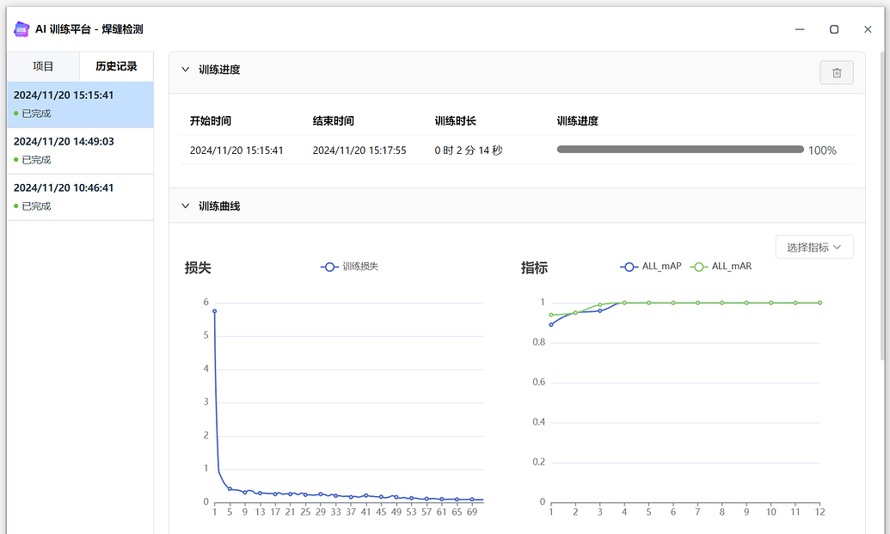The width and height of the screenshot is (890, 534).
Task: Click the AI training platform app logo
Action: [21, 29]
